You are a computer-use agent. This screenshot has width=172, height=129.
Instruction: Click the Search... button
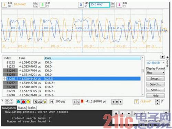[155, 84]
